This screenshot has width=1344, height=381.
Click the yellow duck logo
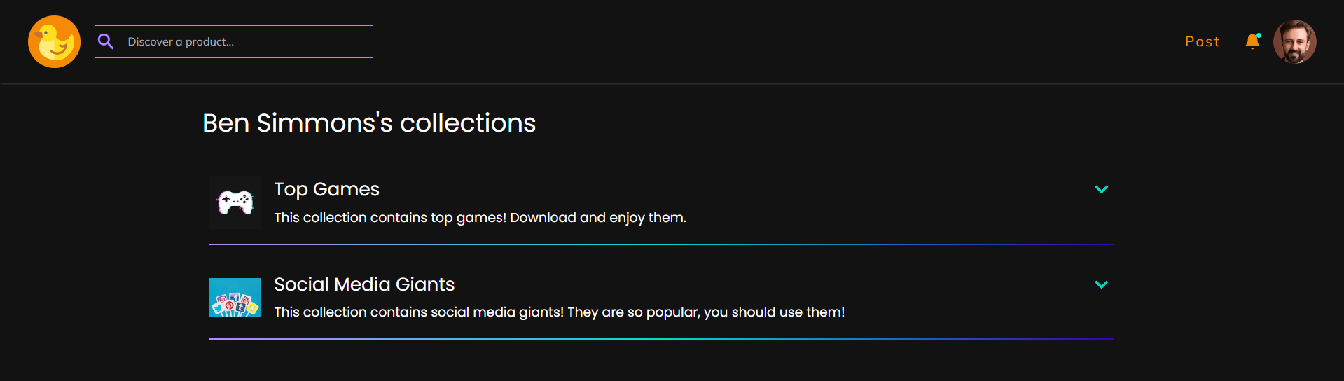[54, 42]
